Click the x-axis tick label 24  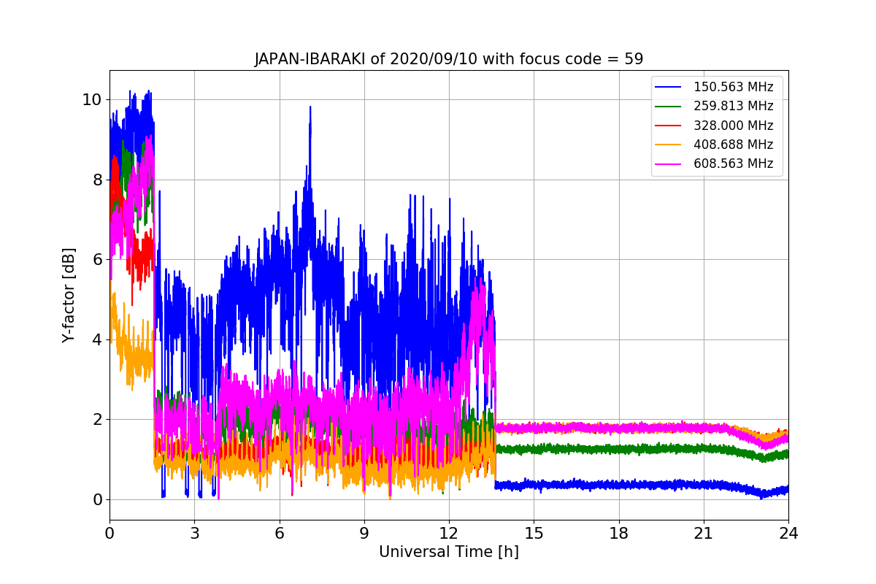tap(788, 533)
